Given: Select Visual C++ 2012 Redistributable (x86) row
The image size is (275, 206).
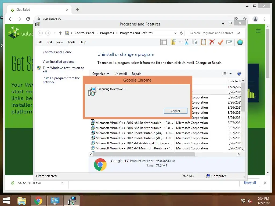Looking at the screenshot, I should (x=165, y=138).
